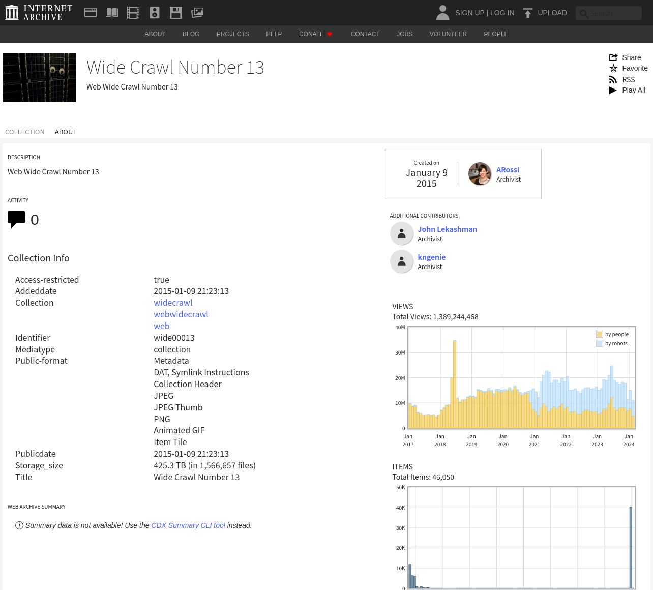This screenshot has height=590, width=653.
Task: Open the BLOG menu item
Action: coord(191,34)
